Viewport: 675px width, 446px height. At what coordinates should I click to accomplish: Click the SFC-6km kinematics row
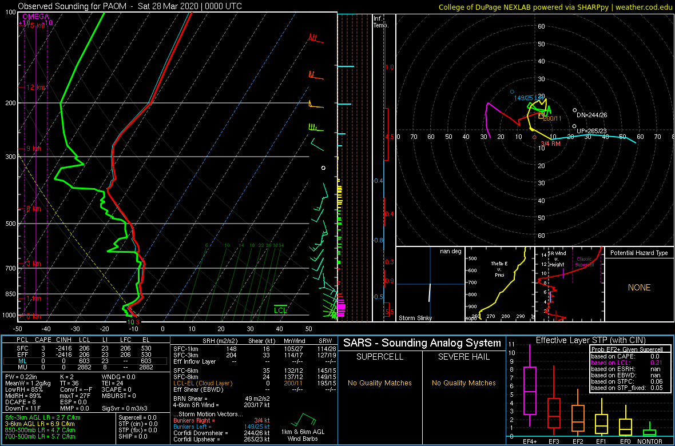pos(255,371)
